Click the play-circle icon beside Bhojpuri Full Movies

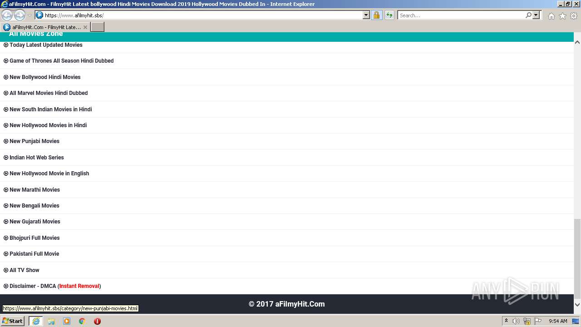6,238
